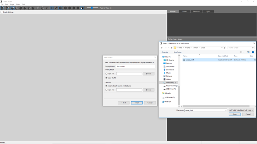Click the Display Name text field

(x=135, y=66)
